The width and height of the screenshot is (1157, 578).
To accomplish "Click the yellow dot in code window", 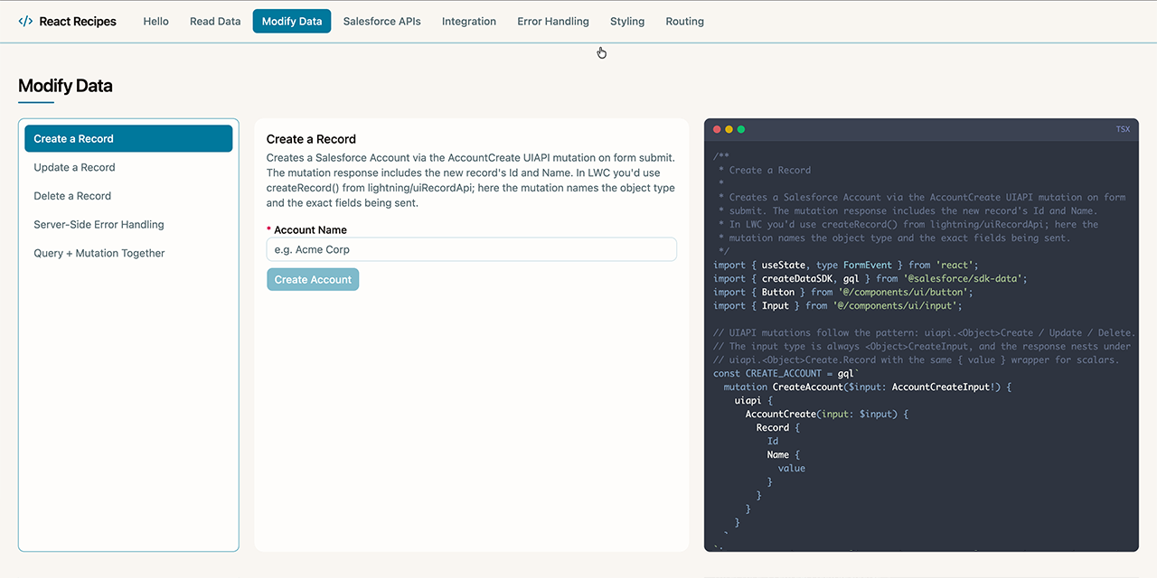I will tap(729, 129).
